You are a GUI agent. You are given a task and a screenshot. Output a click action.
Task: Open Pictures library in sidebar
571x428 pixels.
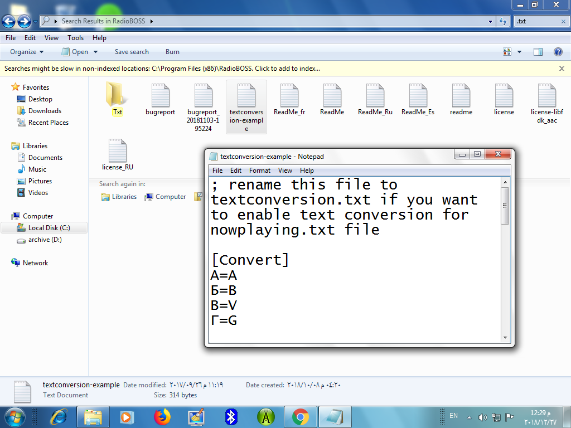point(35,181)
